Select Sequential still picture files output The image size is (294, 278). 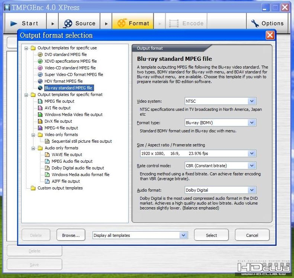tap(82, 141)
